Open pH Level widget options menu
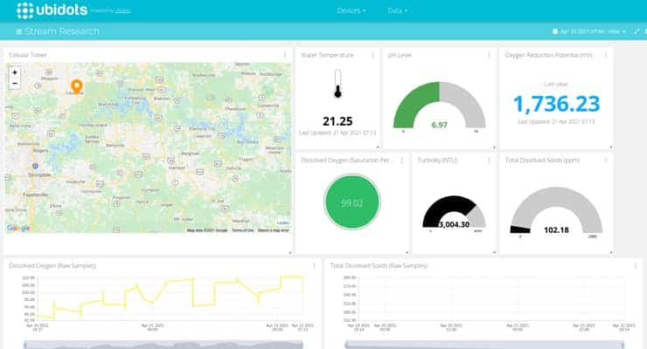The width and height of the screenshot is (647, 349). (491, 55)
